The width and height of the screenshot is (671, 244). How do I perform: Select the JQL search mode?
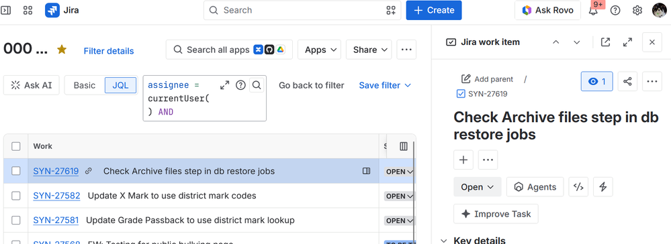tap(120, 85)
